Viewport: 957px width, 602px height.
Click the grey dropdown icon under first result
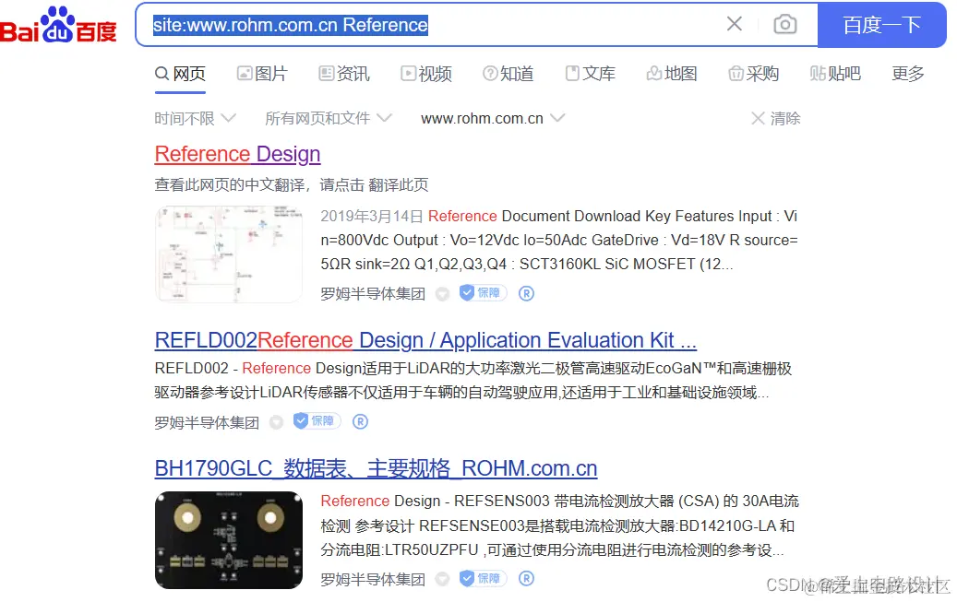442,295
